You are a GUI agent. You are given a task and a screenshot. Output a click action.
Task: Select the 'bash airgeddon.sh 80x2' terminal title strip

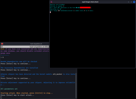25,47
